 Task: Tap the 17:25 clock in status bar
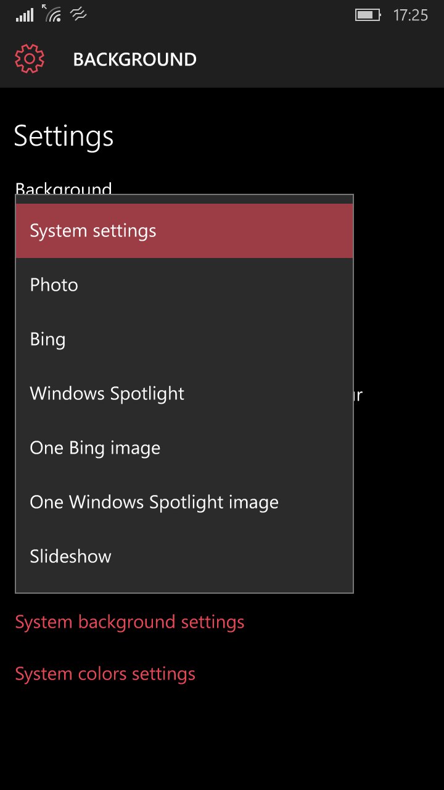411,15
